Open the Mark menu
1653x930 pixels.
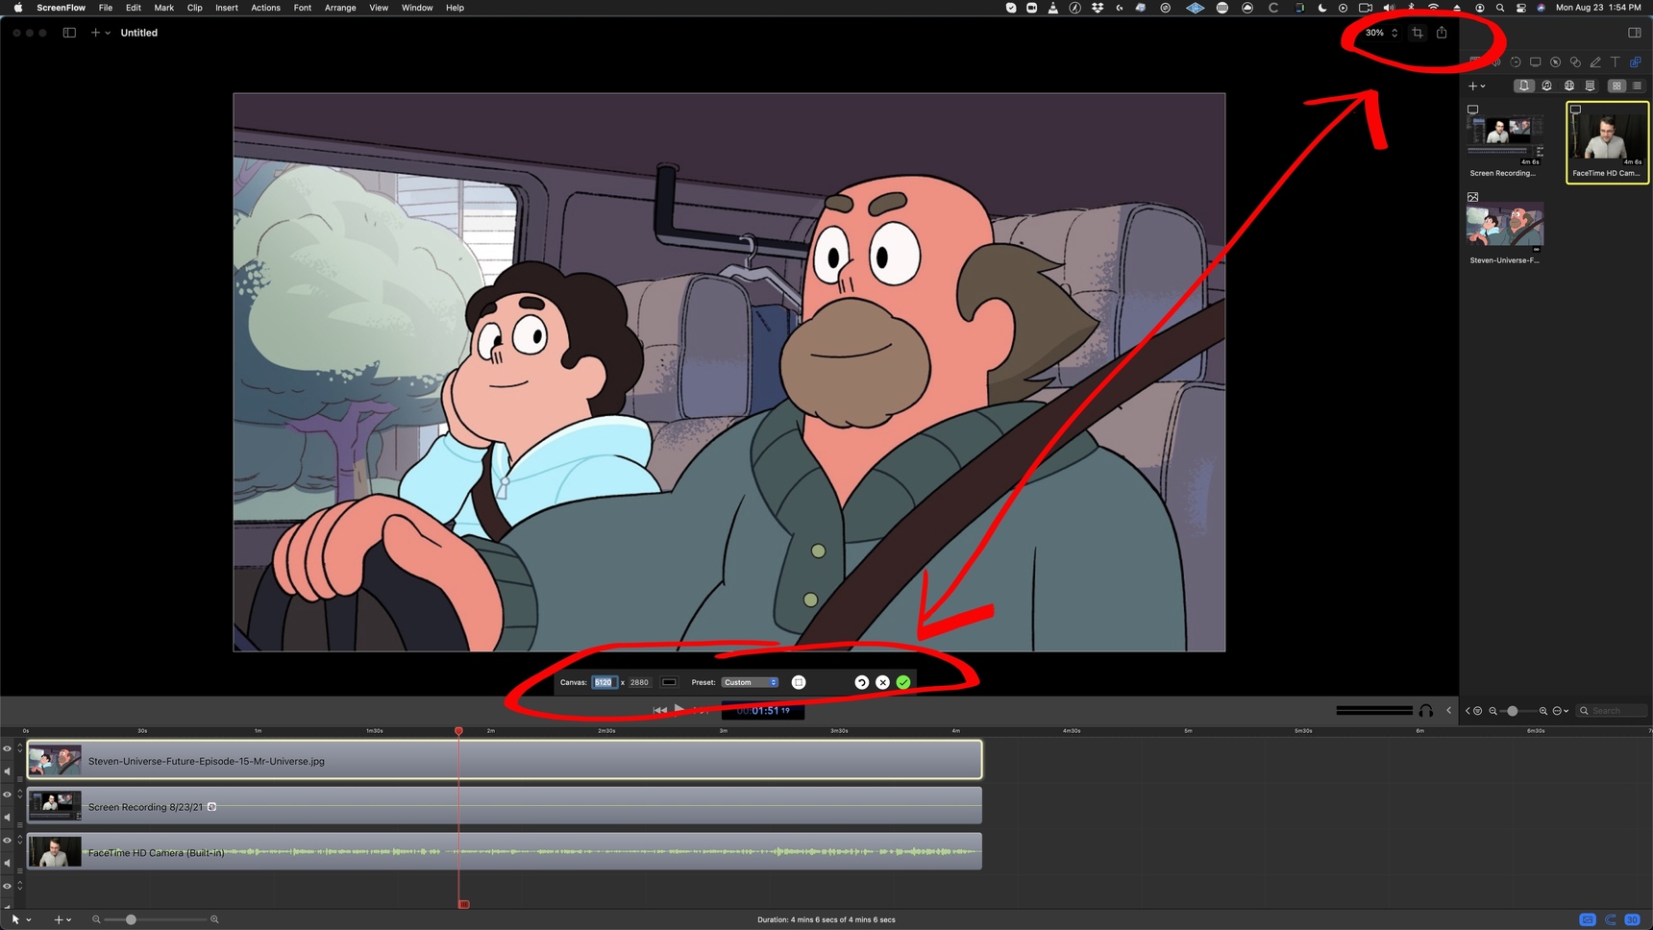tap(163, 8)
